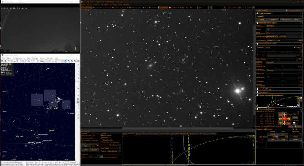The image size is (304, 166).
Task: Click the Charge profile button
Action: coord(262,19)
